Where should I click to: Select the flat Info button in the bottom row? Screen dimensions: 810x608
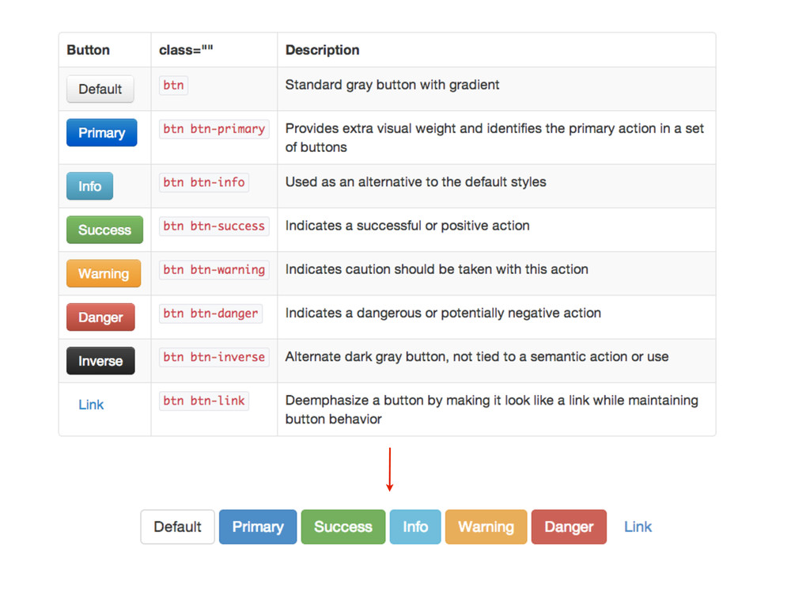pos(415,526)
